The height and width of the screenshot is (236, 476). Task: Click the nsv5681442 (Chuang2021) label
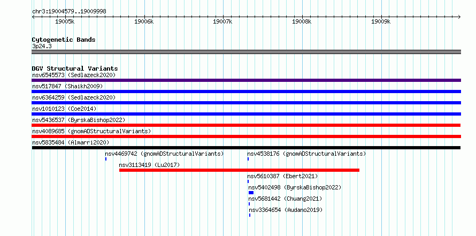(x=285, y=199)
